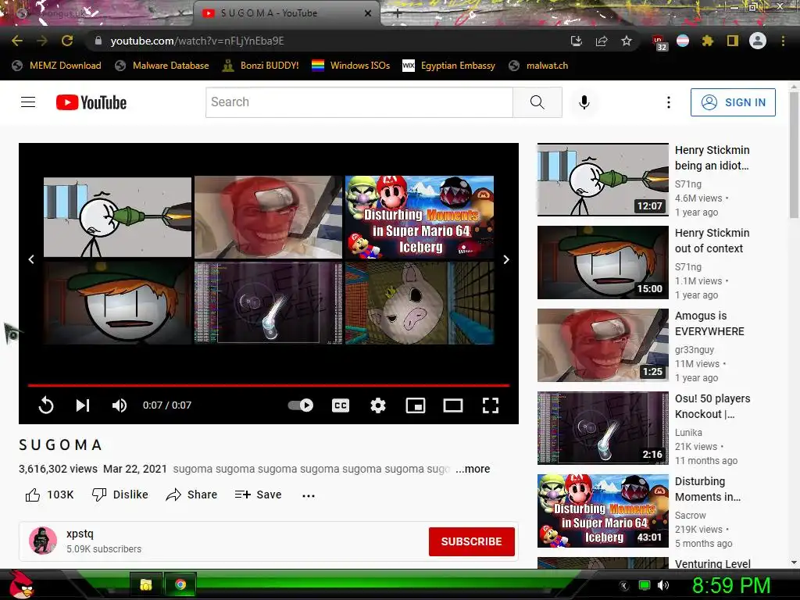Image resolution: width=800 pixels, height=600 pixels.
Task: Show next end-screen suggestions with right arrow
Action: click(506, 259)
